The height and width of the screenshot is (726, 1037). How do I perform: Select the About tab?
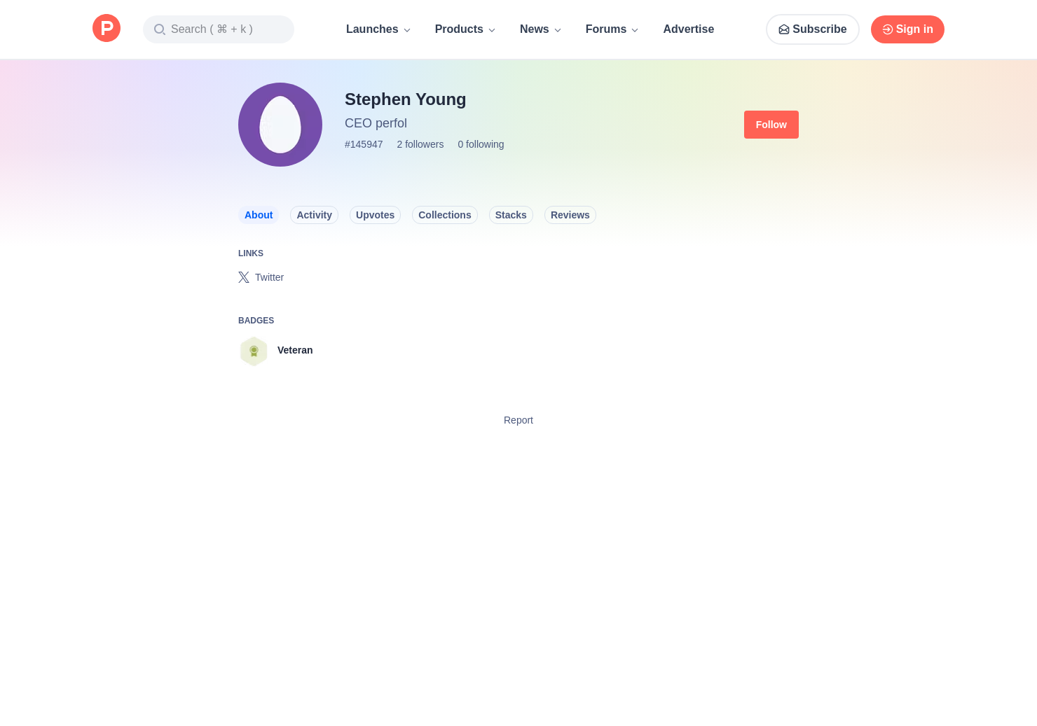coord(259,215)
